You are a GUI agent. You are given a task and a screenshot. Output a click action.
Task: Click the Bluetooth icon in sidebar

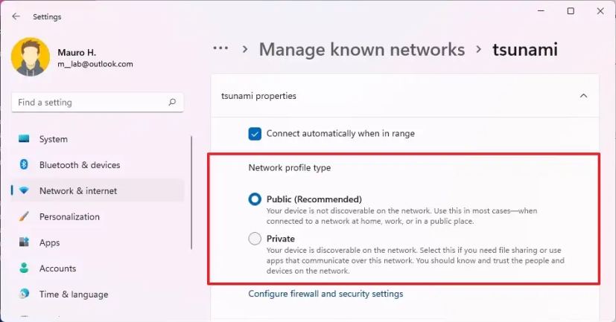point(25,165)
